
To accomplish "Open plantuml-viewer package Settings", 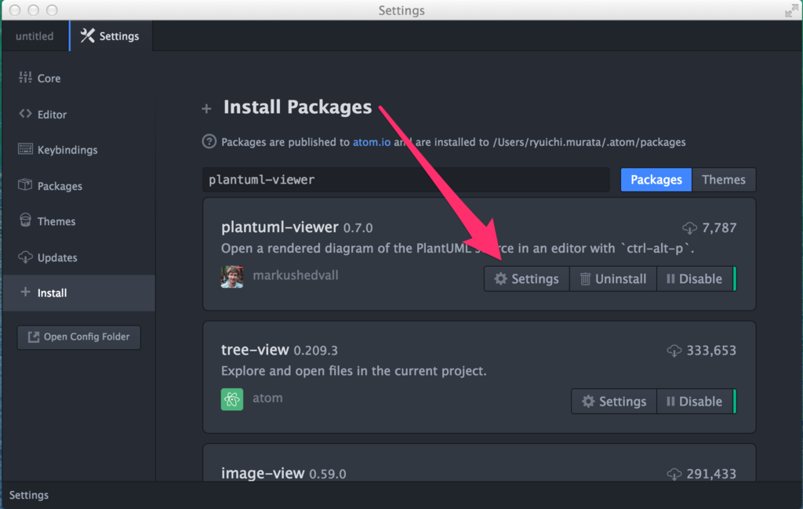I will pos(527,279).
